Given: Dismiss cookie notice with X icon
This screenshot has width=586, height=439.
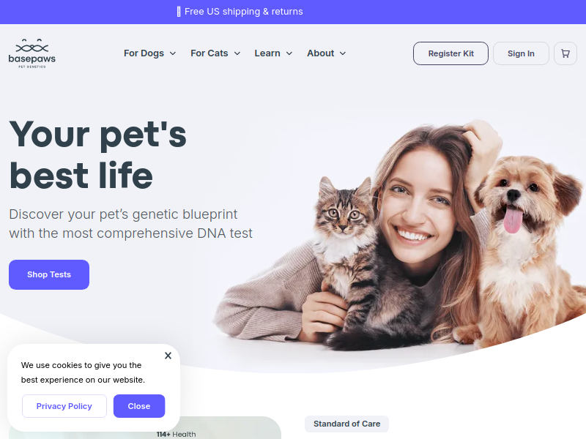Looking at the screenshot, I should point(168,356).
